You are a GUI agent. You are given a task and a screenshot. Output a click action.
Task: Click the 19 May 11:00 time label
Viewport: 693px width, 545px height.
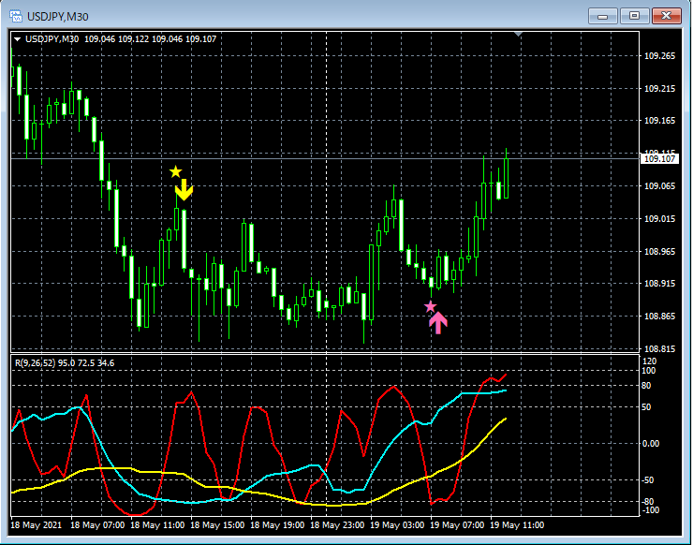517,525
